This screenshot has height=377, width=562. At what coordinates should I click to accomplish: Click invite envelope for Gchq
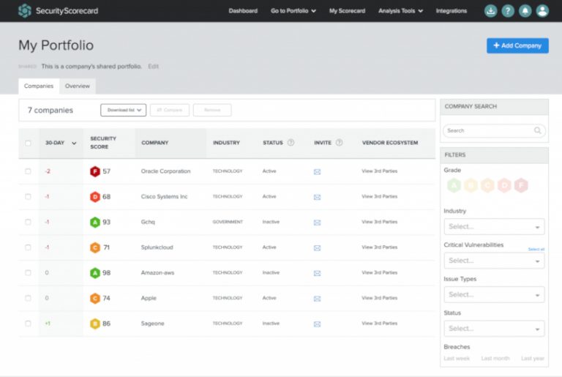pos(317,223)
